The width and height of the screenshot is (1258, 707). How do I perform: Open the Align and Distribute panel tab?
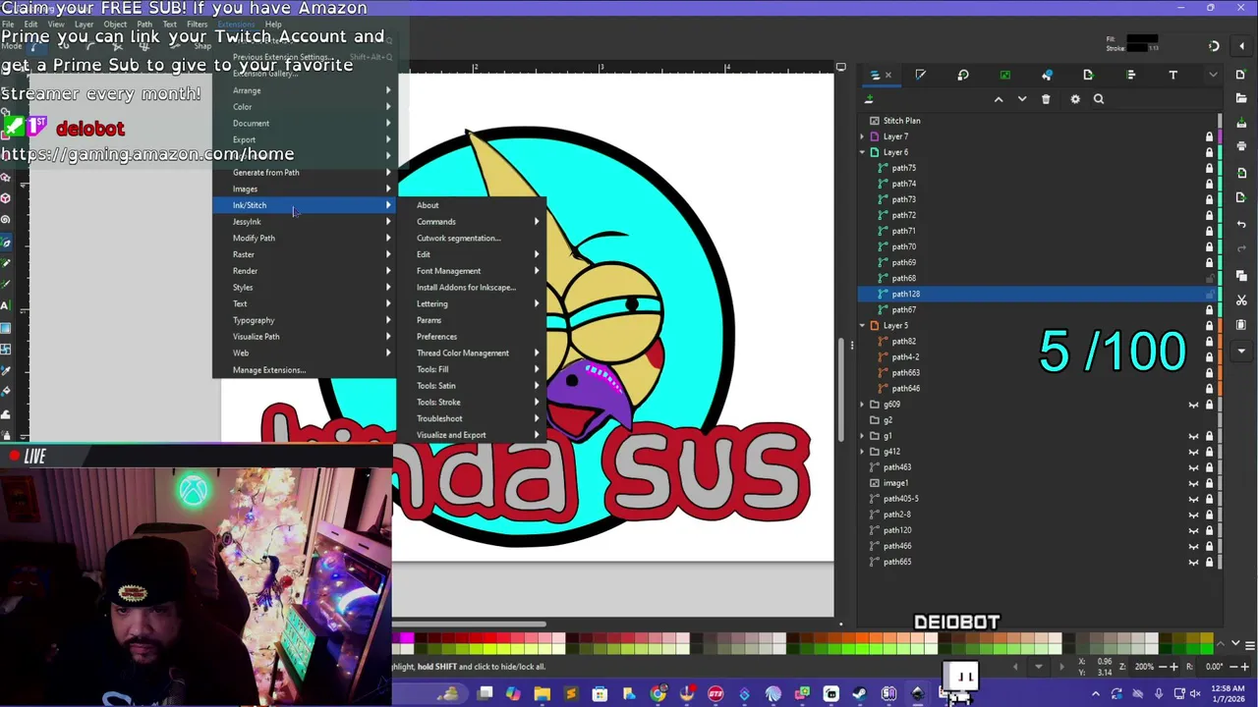[x=1130, y=75]
